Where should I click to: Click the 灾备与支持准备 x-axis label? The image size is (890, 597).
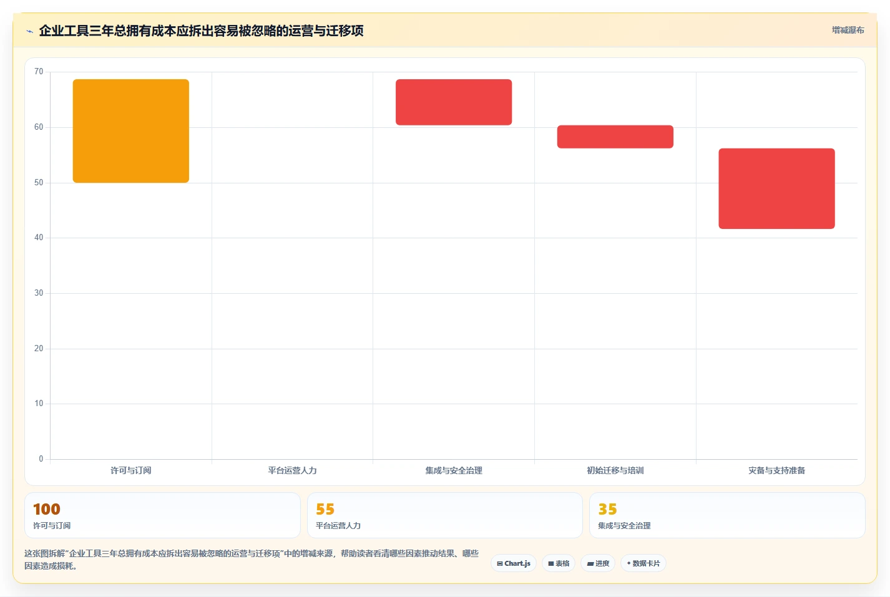tap(776, 470)
